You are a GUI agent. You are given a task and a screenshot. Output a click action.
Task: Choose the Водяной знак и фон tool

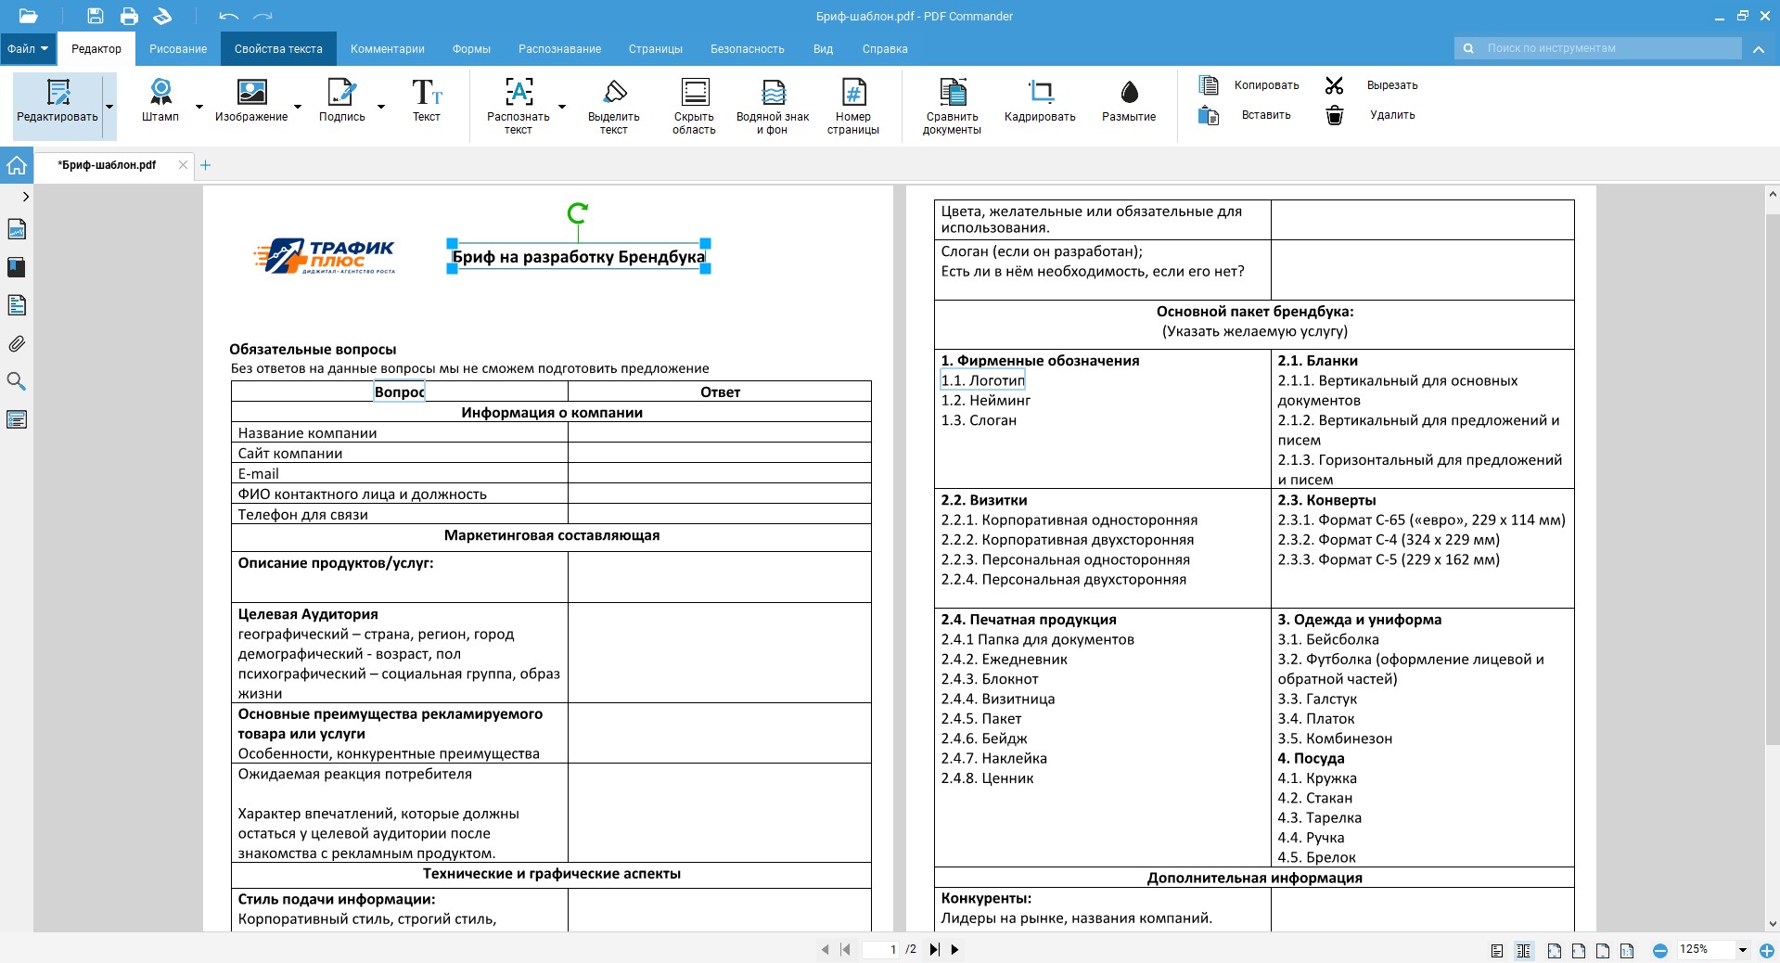[772, 106]
